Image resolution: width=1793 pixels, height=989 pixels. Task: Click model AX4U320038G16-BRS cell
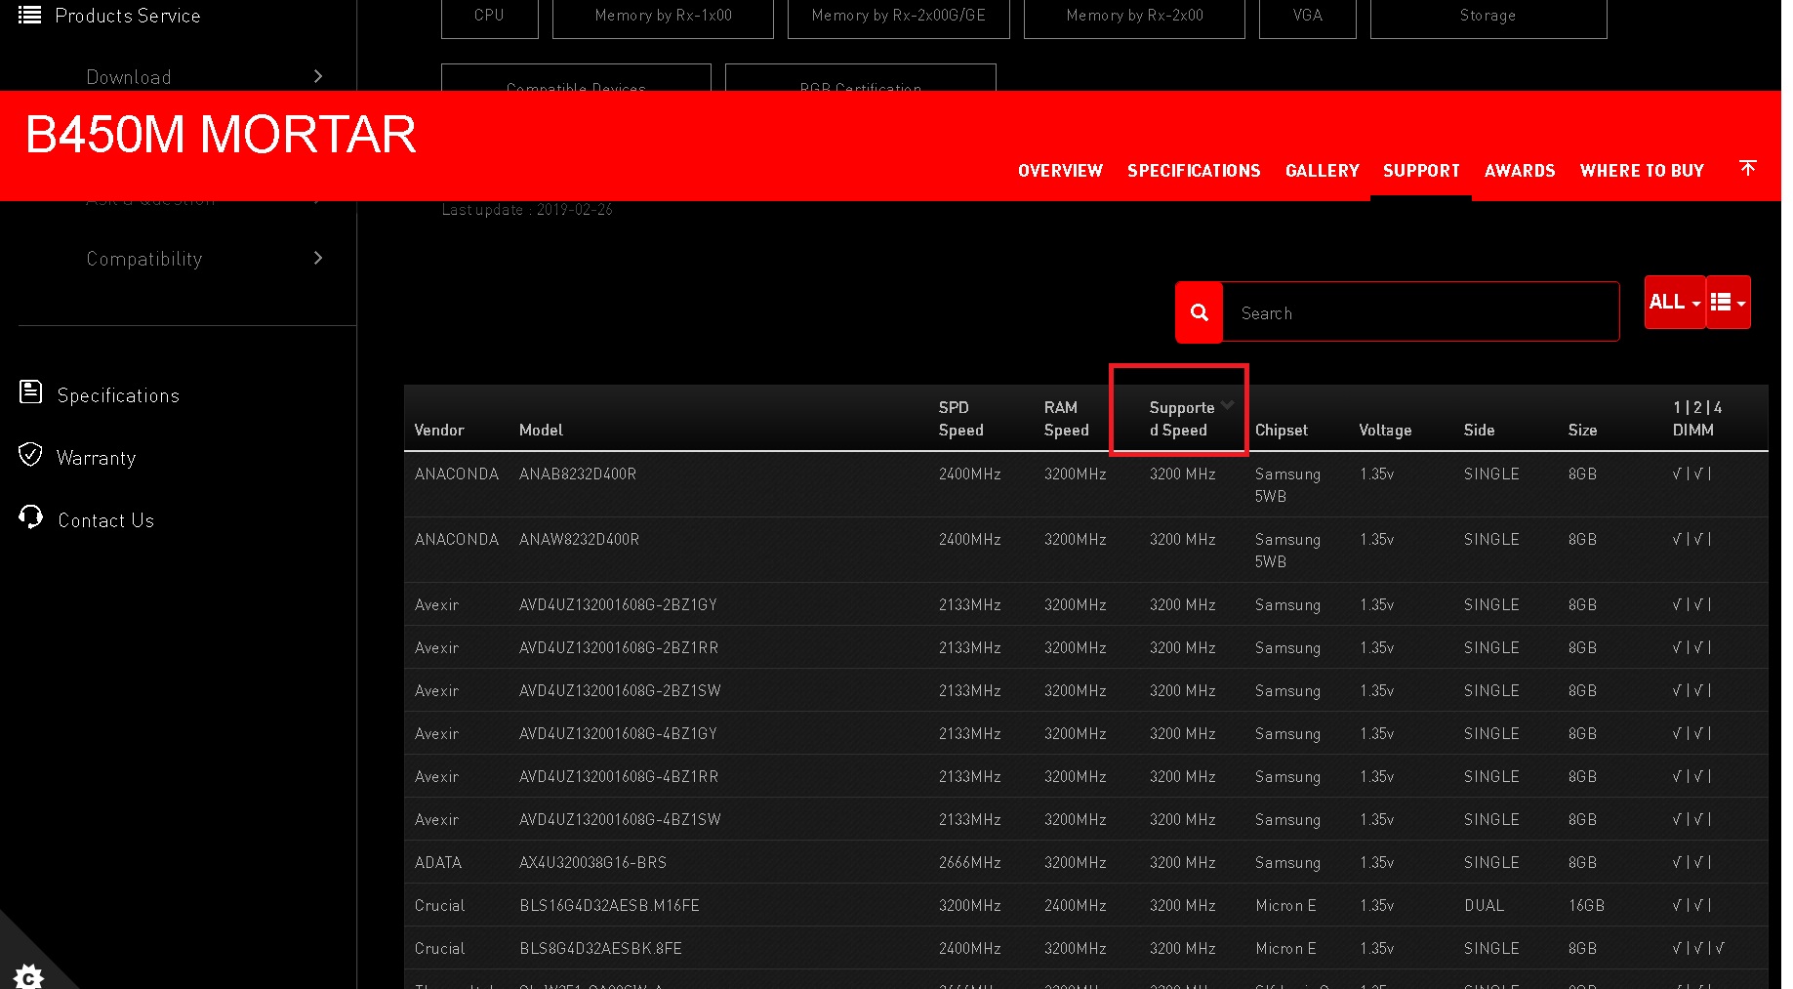(x=592, y=862)
